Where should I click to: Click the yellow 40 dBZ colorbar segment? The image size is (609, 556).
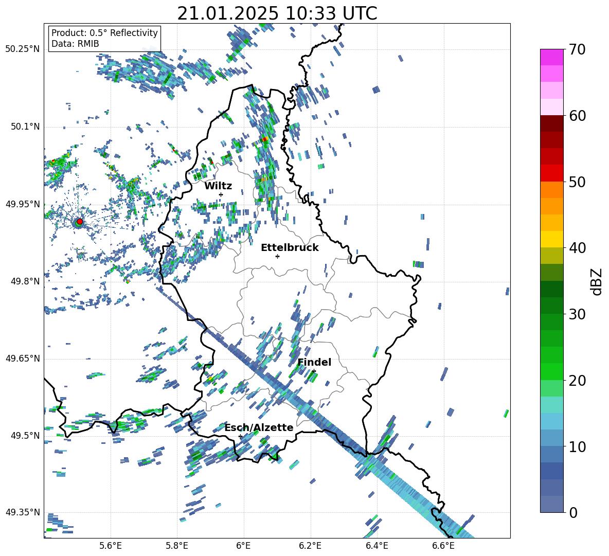[551, 239]
